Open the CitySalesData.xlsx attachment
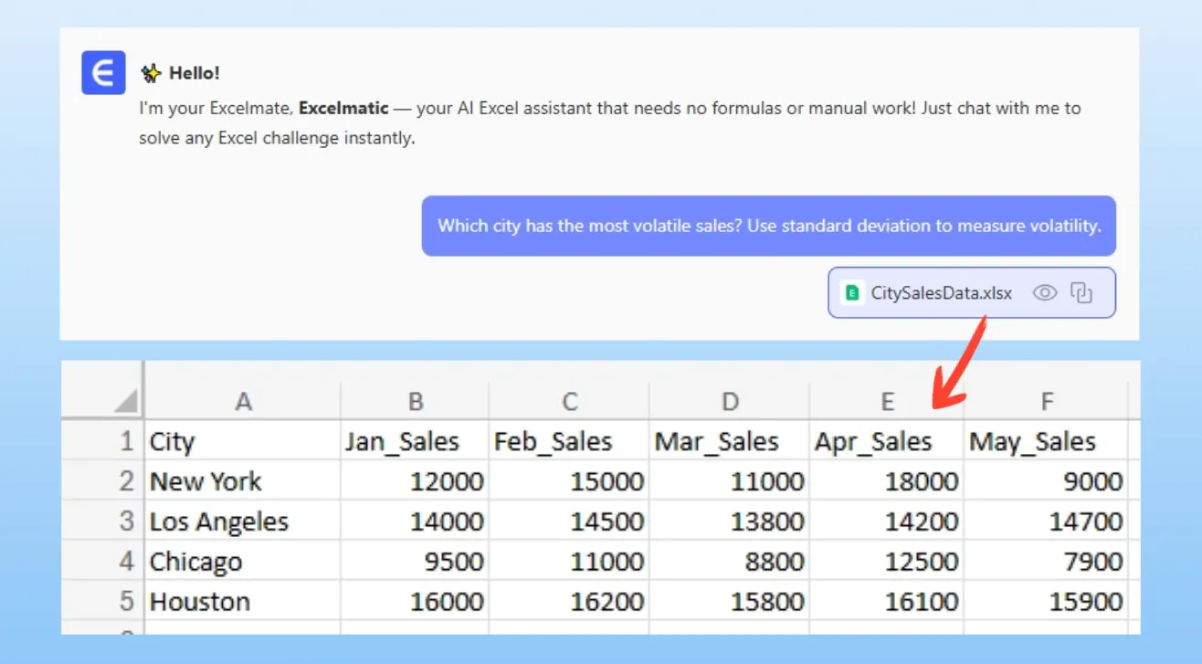Viewport: 1202px width, 664px height. click(941, 293)
